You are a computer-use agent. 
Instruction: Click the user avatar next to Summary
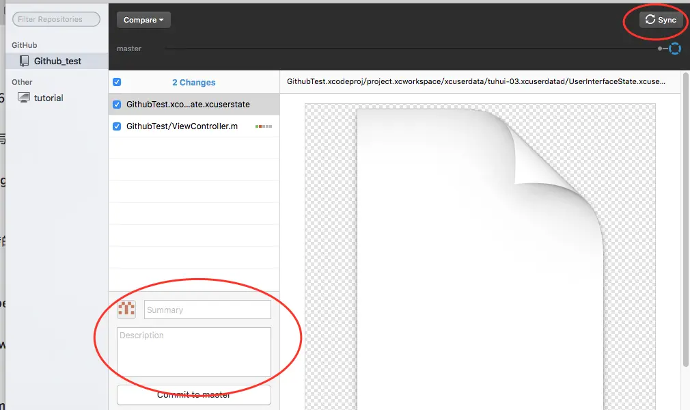[126, 309]
